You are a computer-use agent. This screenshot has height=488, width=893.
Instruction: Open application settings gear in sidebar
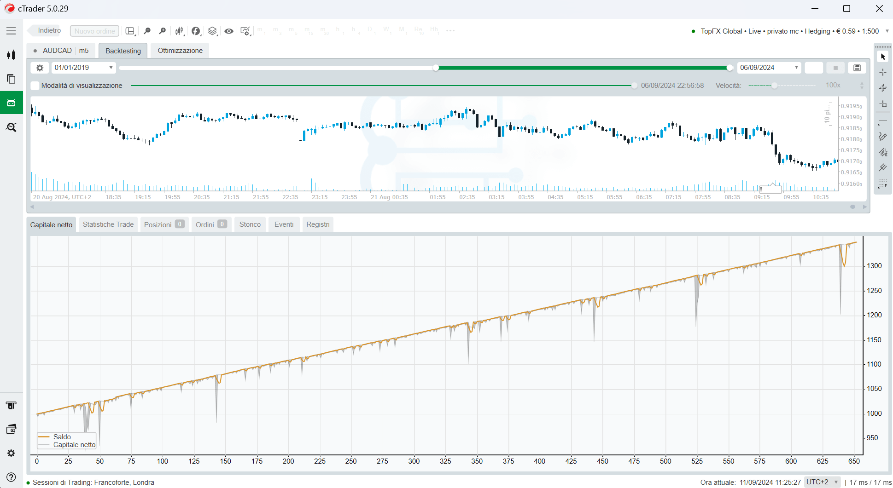(x=11, y=453)
